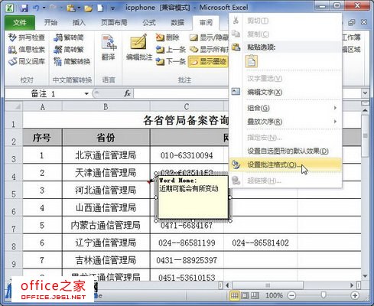The height and width of the screenshot is (306, 374).
Task: Click the Select All corner of the sheet
Action: [x=14, y=106]
